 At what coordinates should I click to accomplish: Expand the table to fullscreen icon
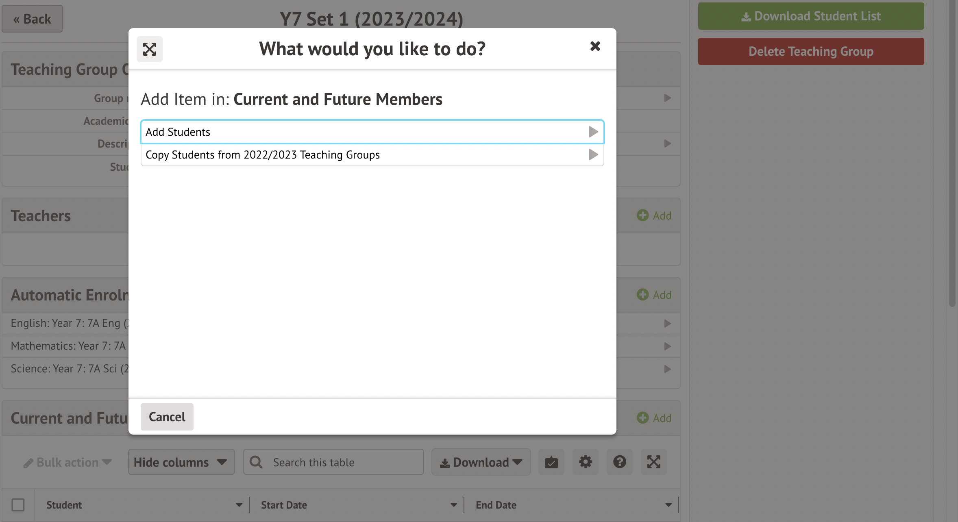653,462
